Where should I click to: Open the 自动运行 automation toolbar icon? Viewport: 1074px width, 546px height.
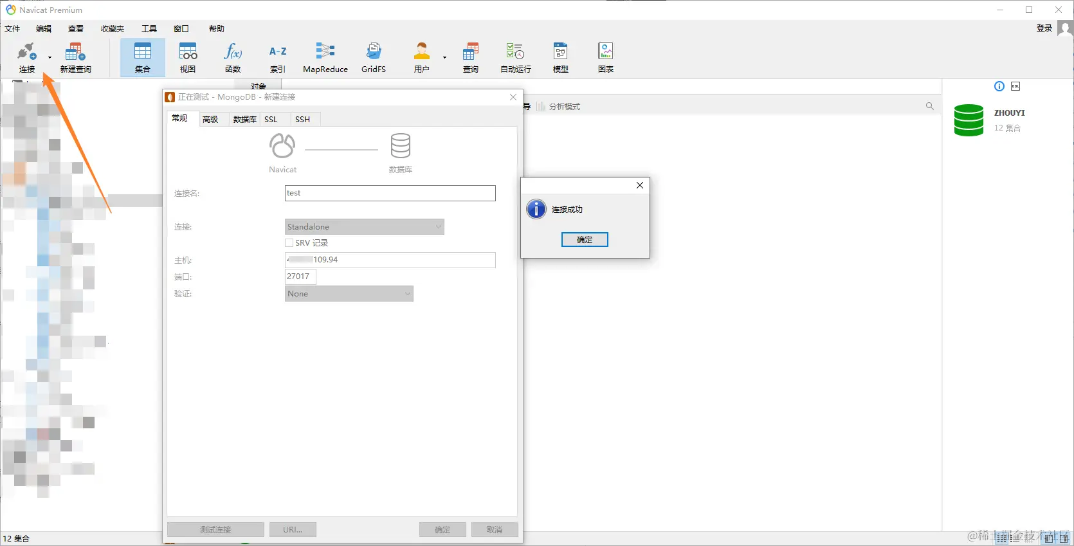(x=516, y=58)
